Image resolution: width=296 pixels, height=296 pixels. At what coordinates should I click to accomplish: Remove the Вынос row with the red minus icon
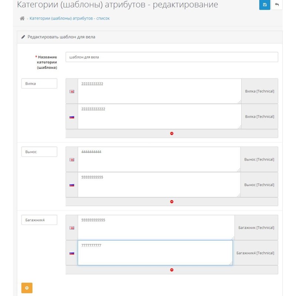coord(171,201)
